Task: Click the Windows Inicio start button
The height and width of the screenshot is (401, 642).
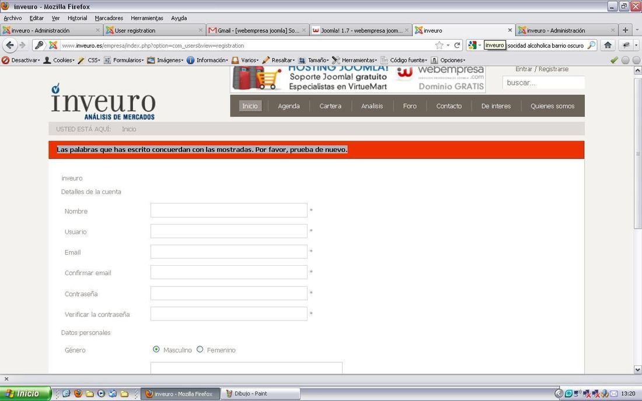Action: [x=25, y=393]
